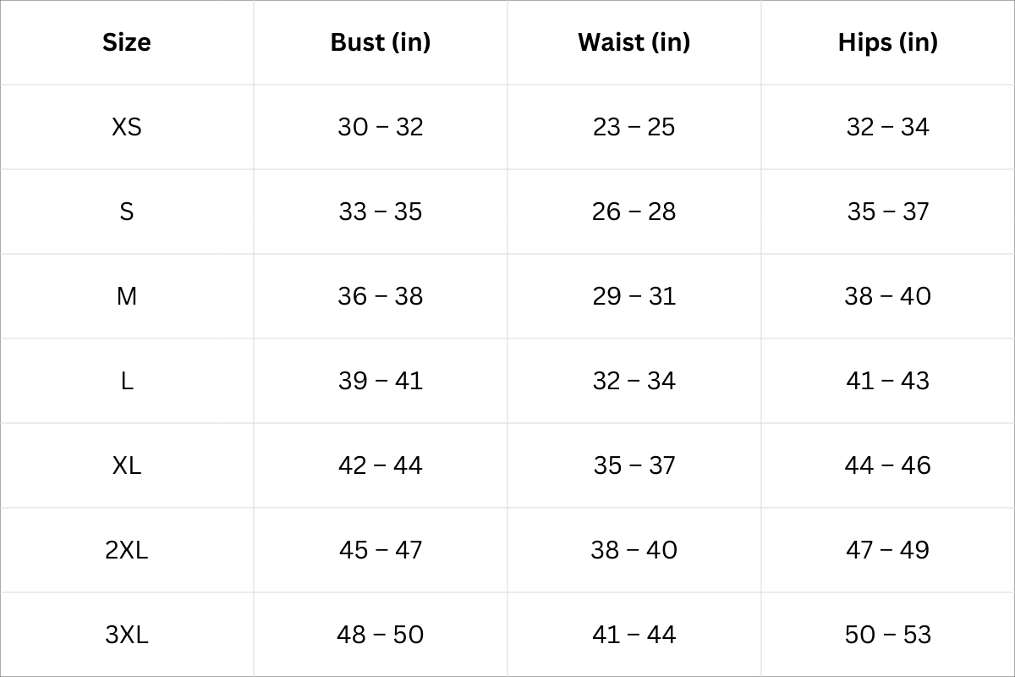
Task: Select the L size row label
Action: tap(127, 381)
